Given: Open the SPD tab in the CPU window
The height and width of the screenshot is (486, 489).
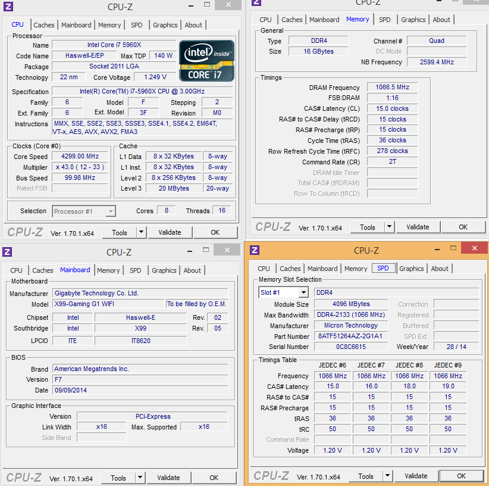Looking at the screenshot, I should [137, 25].
